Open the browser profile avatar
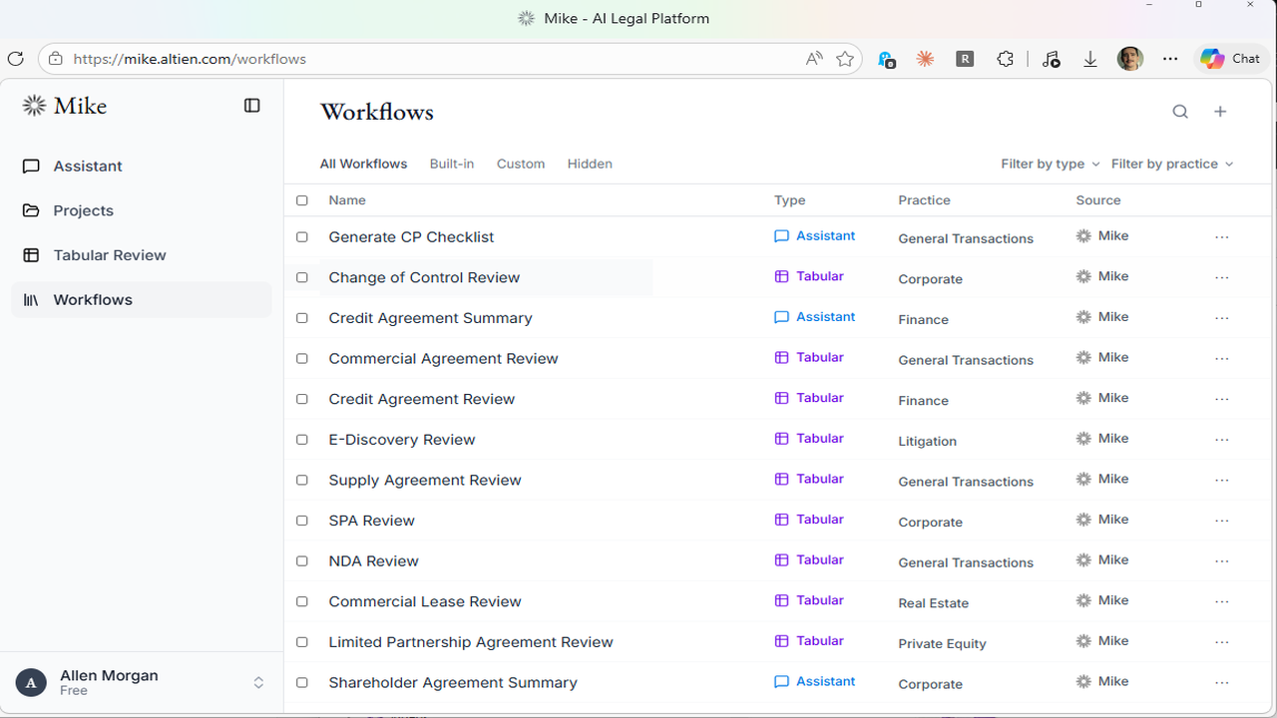 (1130, 59)
